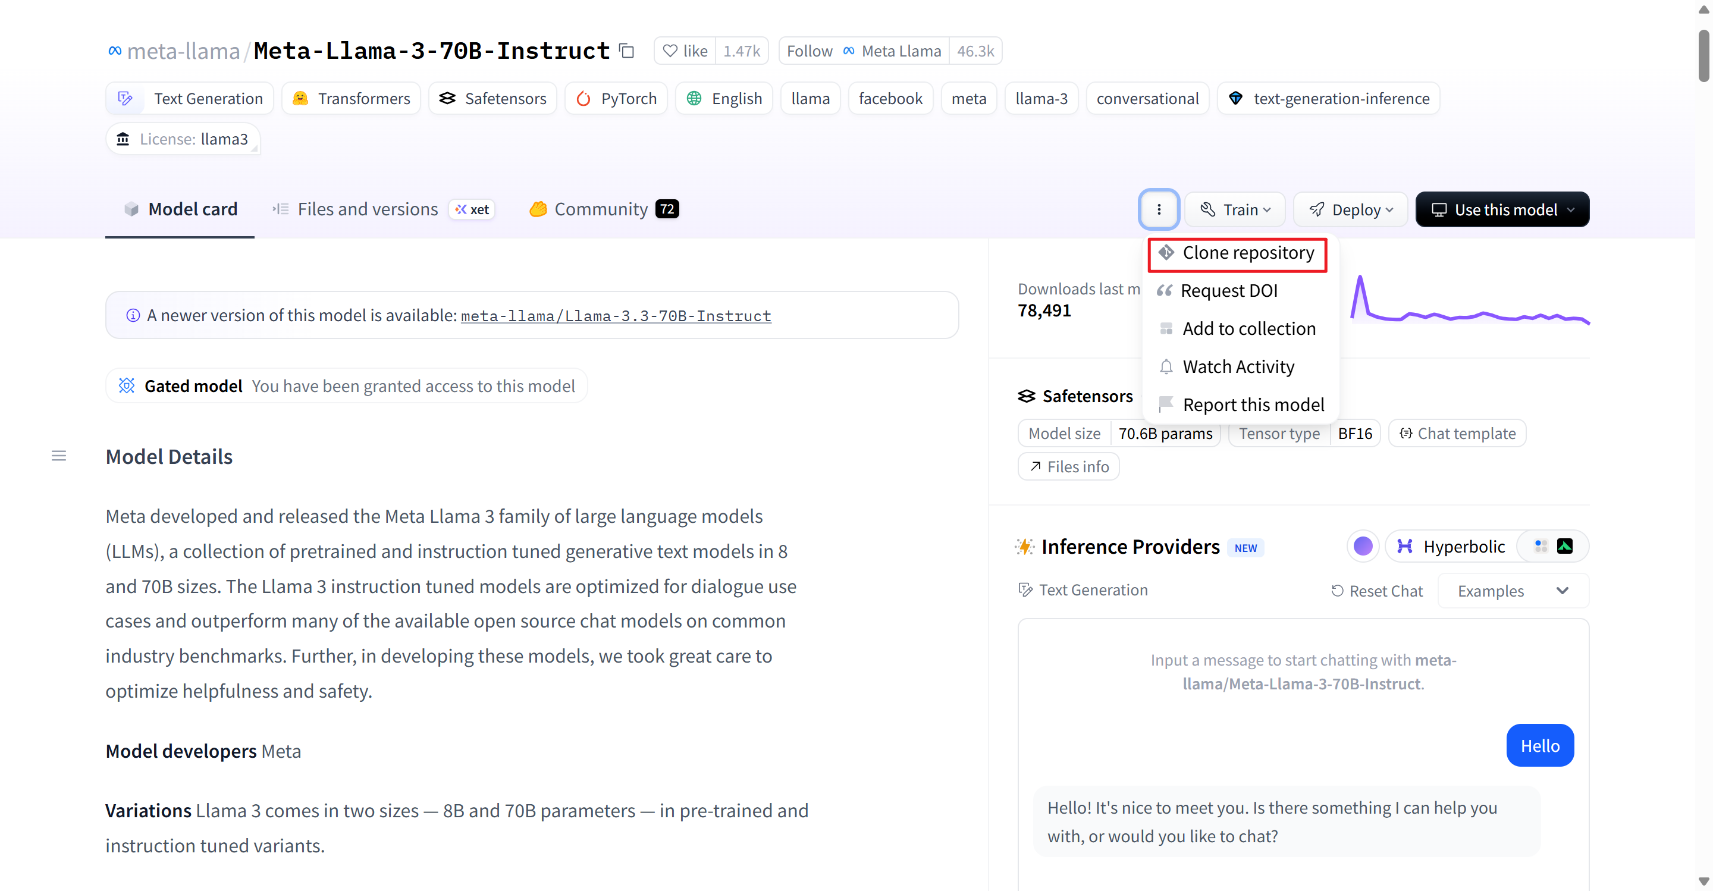Select the Hyperbolic provider logo
1713x891 pixels.
(1404, 546)
